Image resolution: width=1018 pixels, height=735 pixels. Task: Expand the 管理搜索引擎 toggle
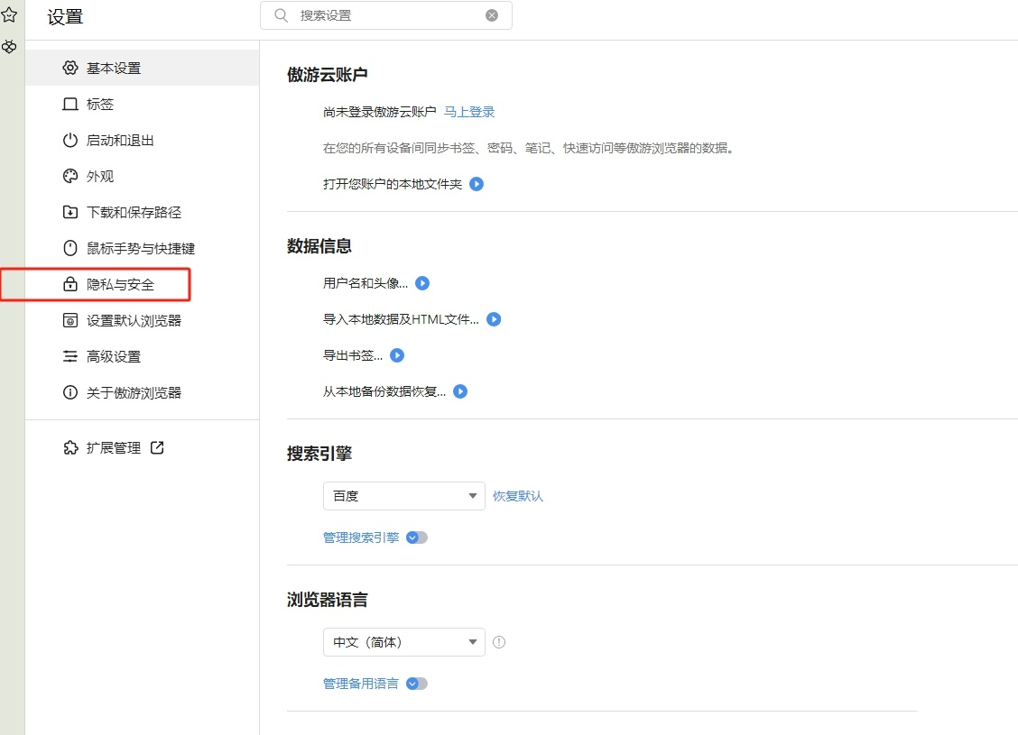pyautogui.click(x=417, y=537)
